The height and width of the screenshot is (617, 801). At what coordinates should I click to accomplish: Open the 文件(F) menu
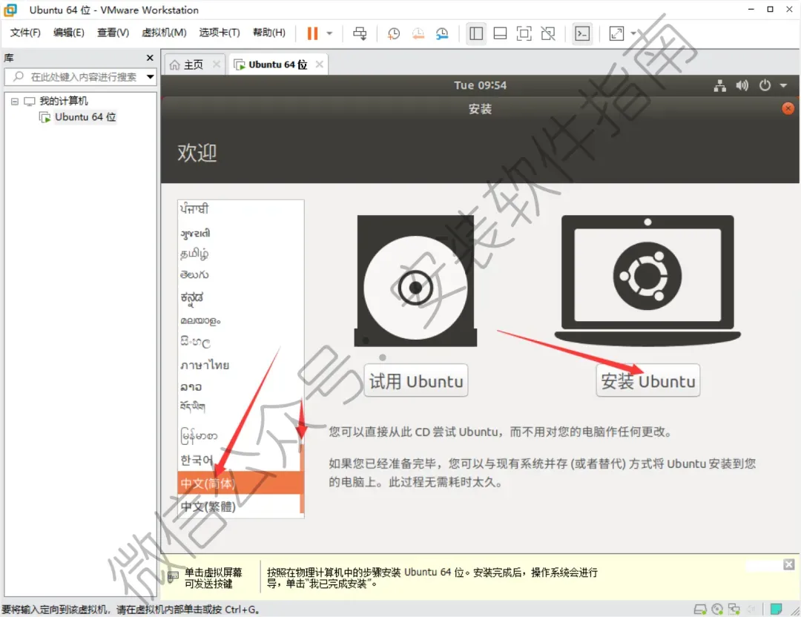25,33
